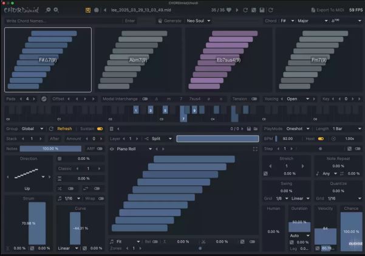Click the speech bubble icon
This screenshot has height=256, width=365.
coord(97,10)
